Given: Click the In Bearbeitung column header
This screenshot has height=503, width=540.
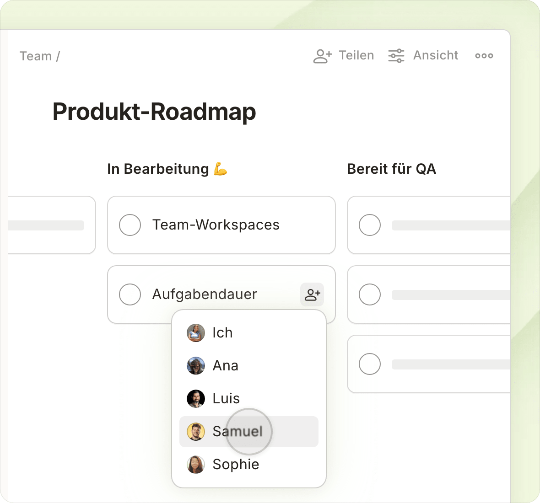Looking at the screenshot, I should point(158,169).
